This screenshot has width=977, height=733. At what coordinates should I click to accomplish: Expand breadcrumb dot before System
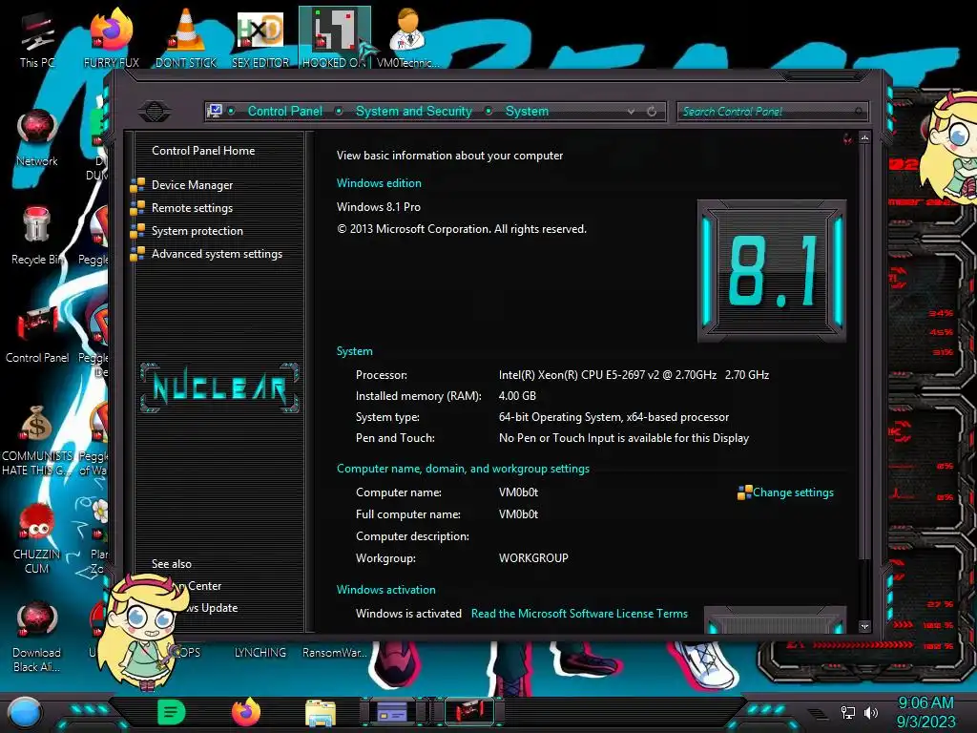coord(488,111)
